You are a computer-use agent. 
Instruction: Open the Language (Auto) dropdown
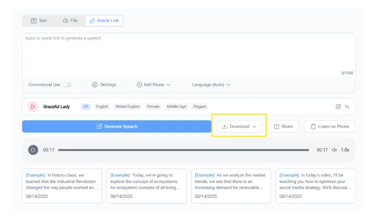(x=211, y=85)
